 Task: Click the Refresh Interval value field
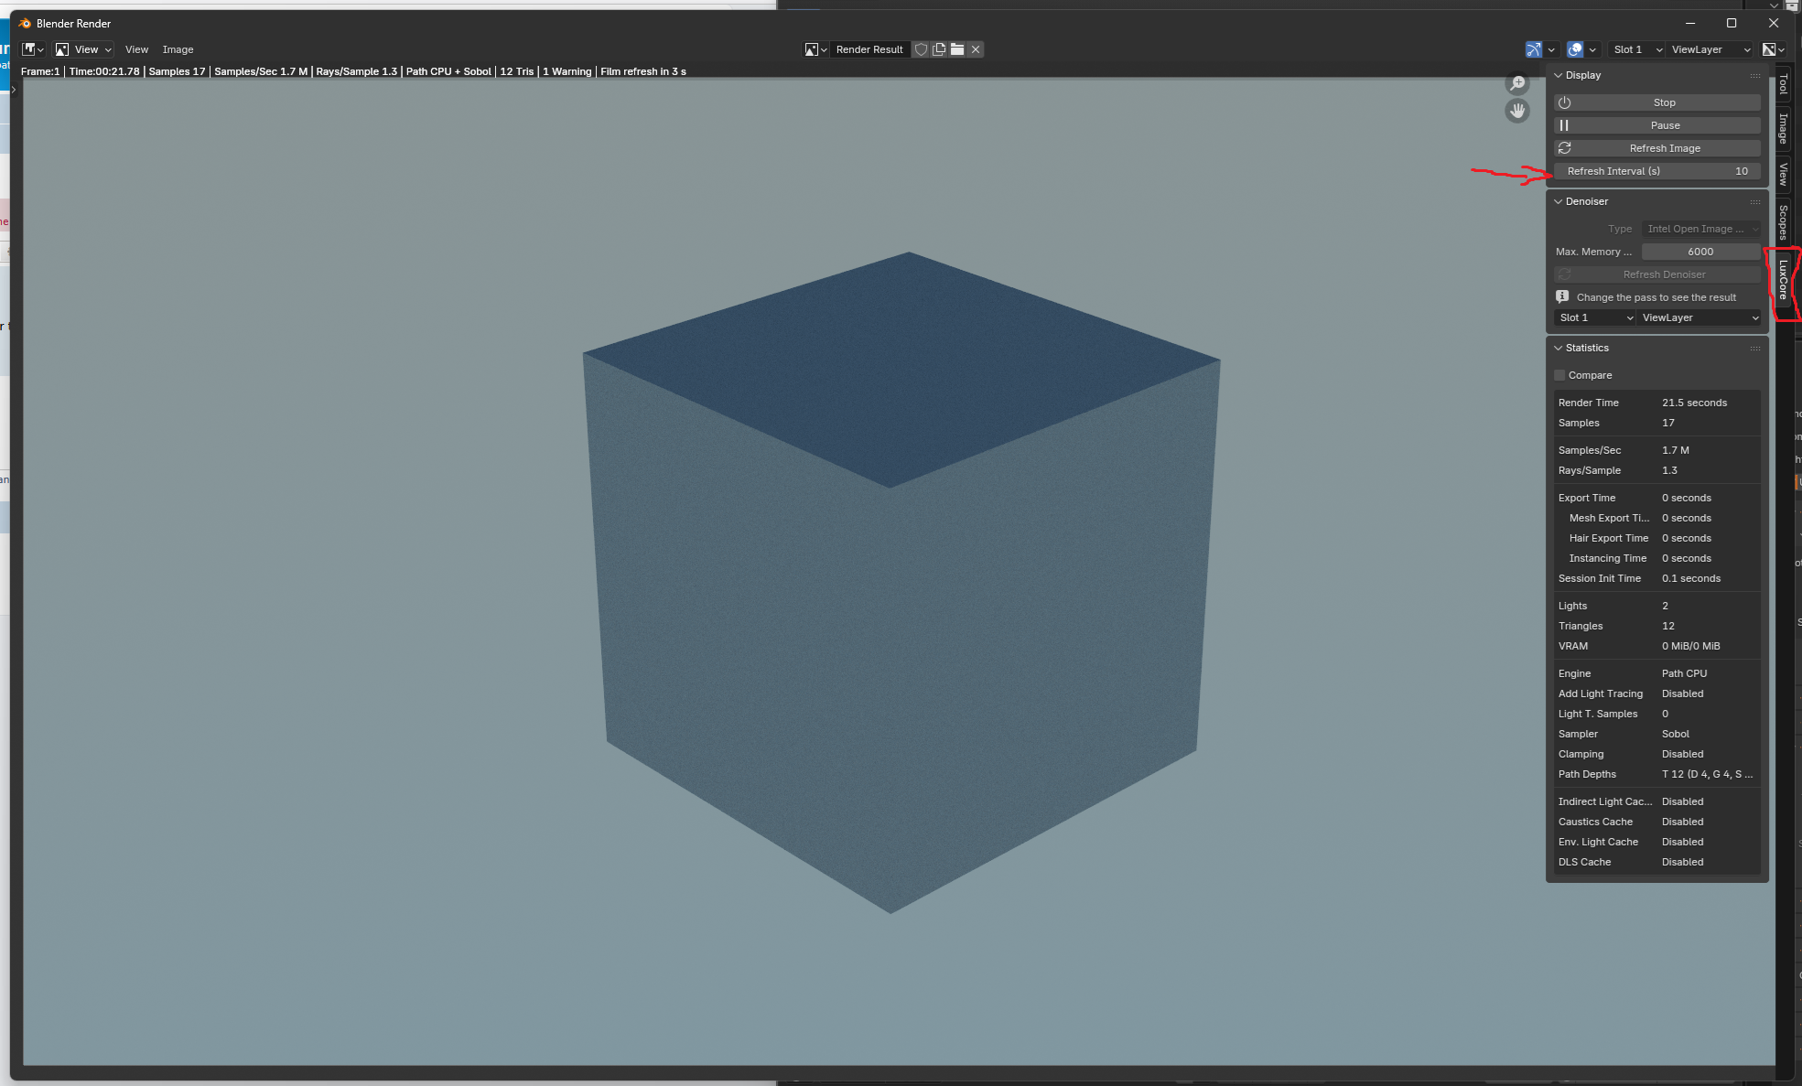[x=1656, y=171]
